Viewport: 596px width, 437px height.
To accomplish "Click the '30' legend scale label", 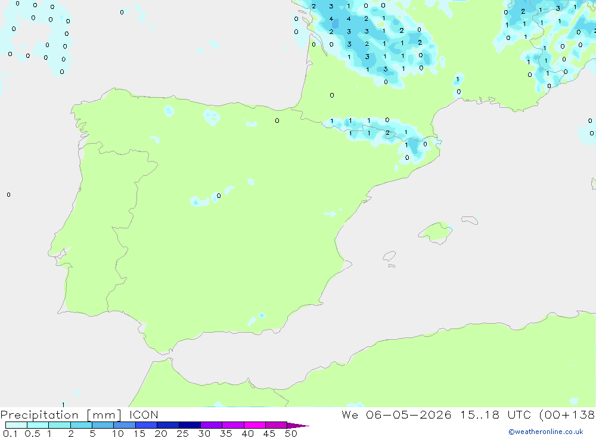I will tap(204, 433).
